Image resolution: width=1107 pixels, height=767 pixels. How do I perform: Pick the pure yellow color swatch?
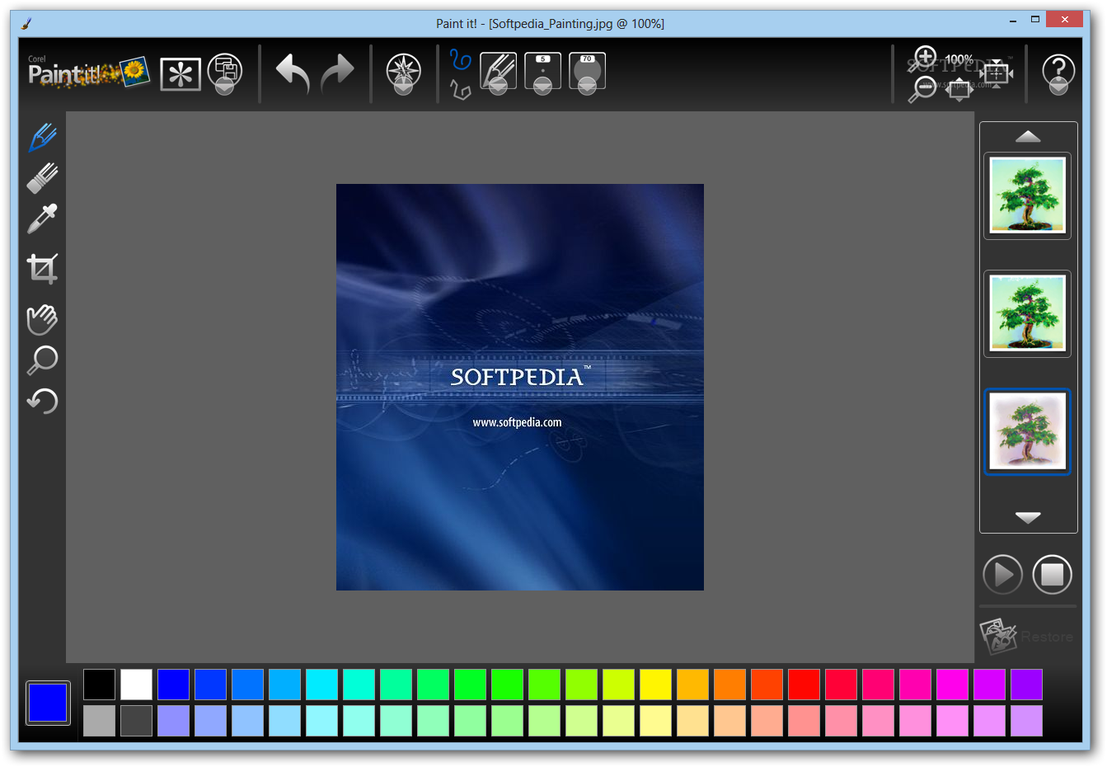655,685
